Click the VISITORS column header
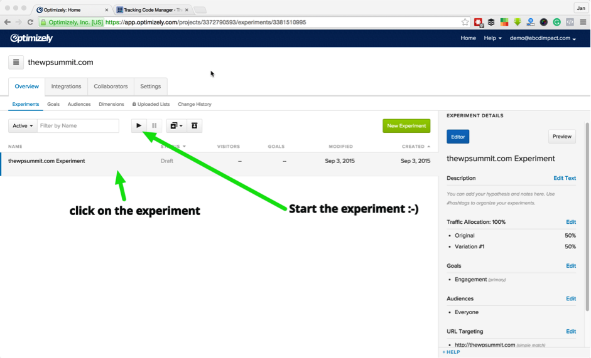 coord(229,147)
